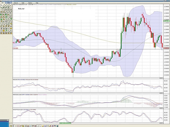170x127 pixels.
Task: Click the application icon in title bar
Action: click(x=1, y=1)
